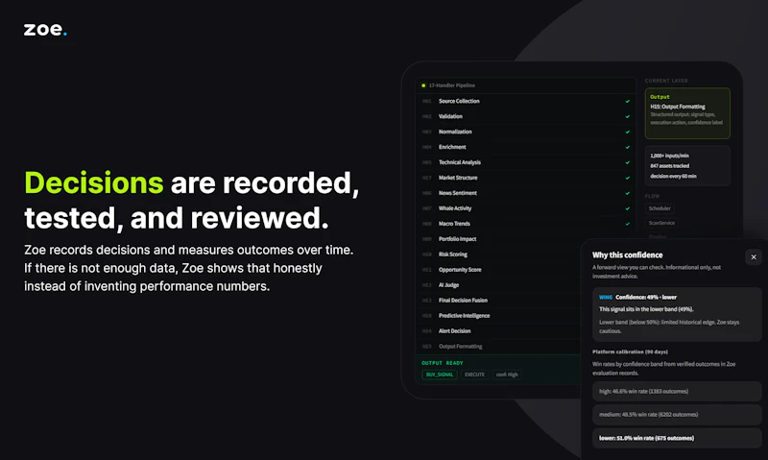Click the Normalization row check mark
The width and height of the screenshot is (768, 460).
click(628, 132)
